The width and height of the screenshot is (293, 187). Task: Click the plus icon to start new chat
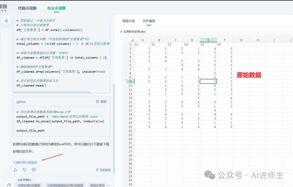(x=6, y=21)
